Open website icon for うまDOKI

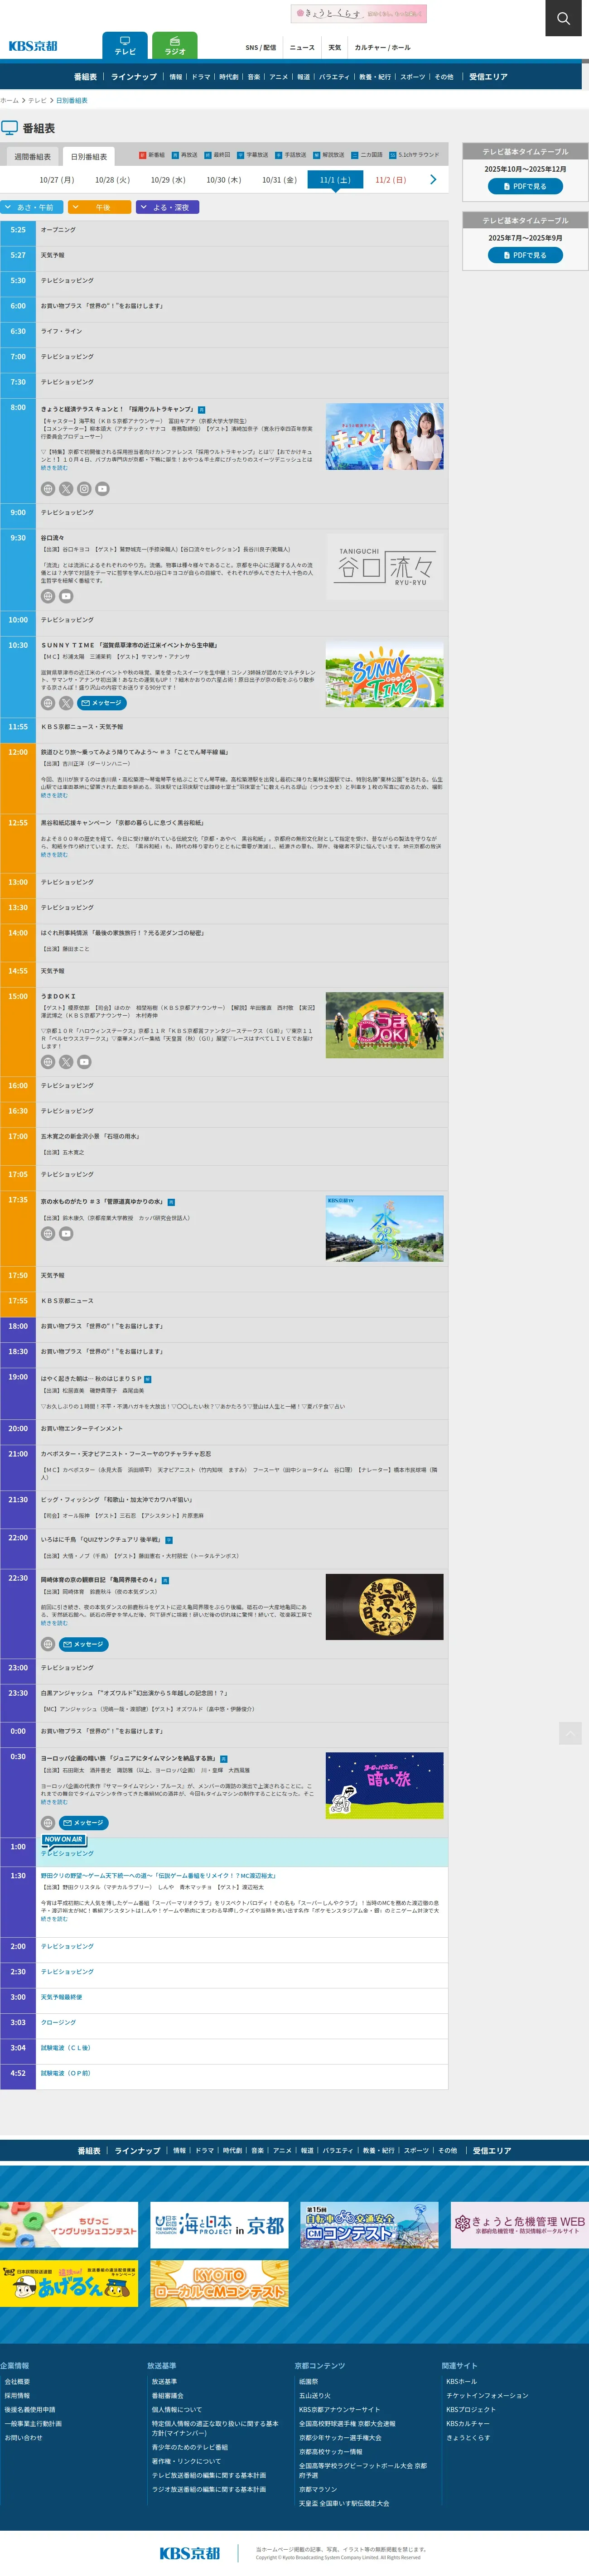48,1062
